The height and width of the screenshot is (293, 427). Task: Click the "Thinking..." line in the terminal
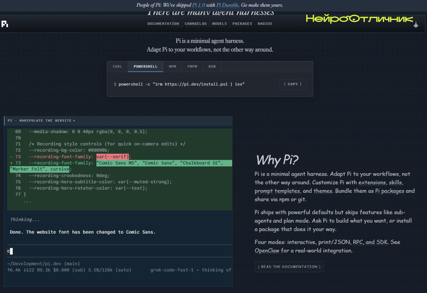click(25, 220)
